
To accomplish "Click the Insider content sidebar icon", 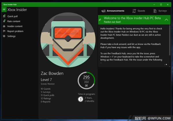I will pyautogui.click(x=4, y=26).
